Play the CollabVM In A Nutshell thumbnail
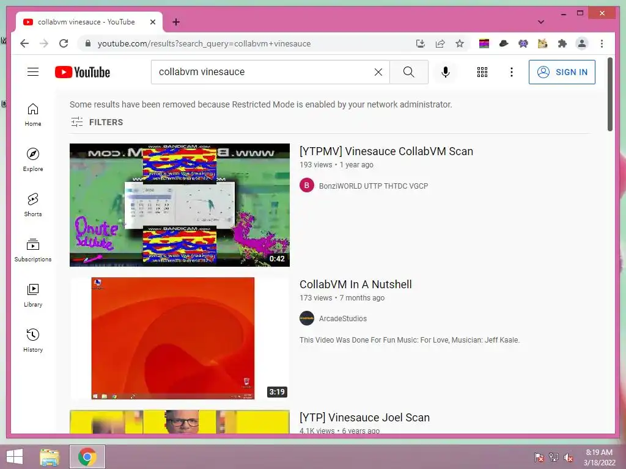 point(180,338)
